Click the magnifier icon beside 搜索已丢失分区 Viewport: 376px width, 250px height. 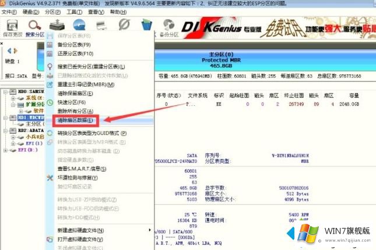(x=50, y=66)
